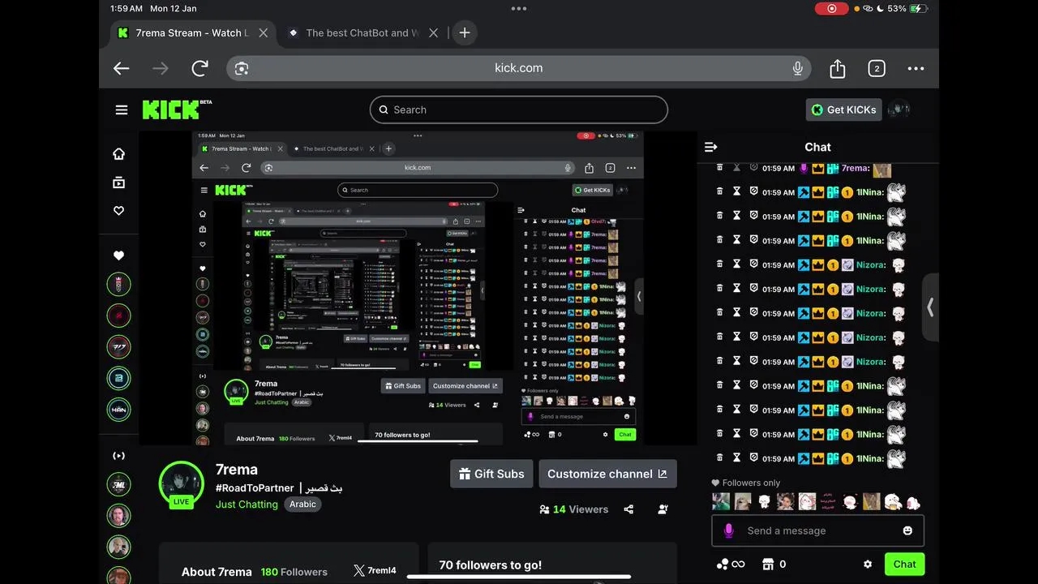Open the Kick hamburger menu
The image size is (1038, 584).
[x=122, y=110]
